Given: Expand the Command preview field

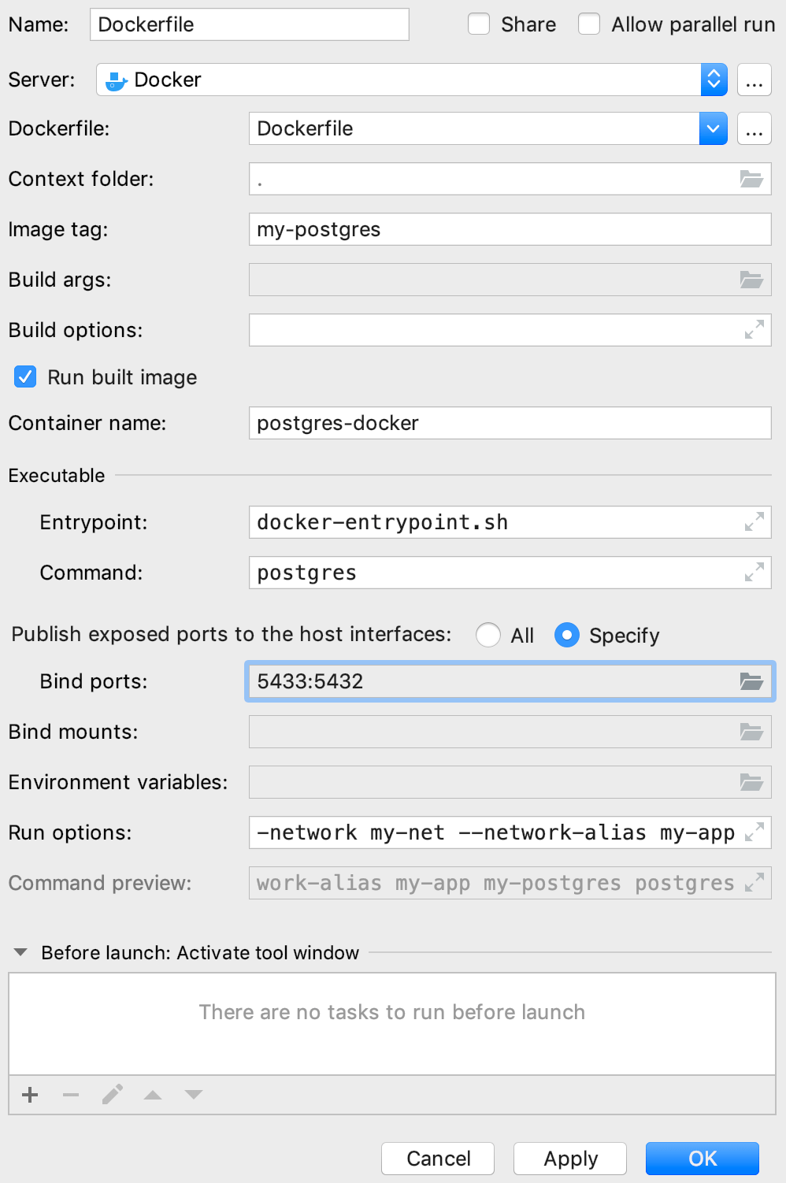Looking at the screenshot, I should (754, 883).
